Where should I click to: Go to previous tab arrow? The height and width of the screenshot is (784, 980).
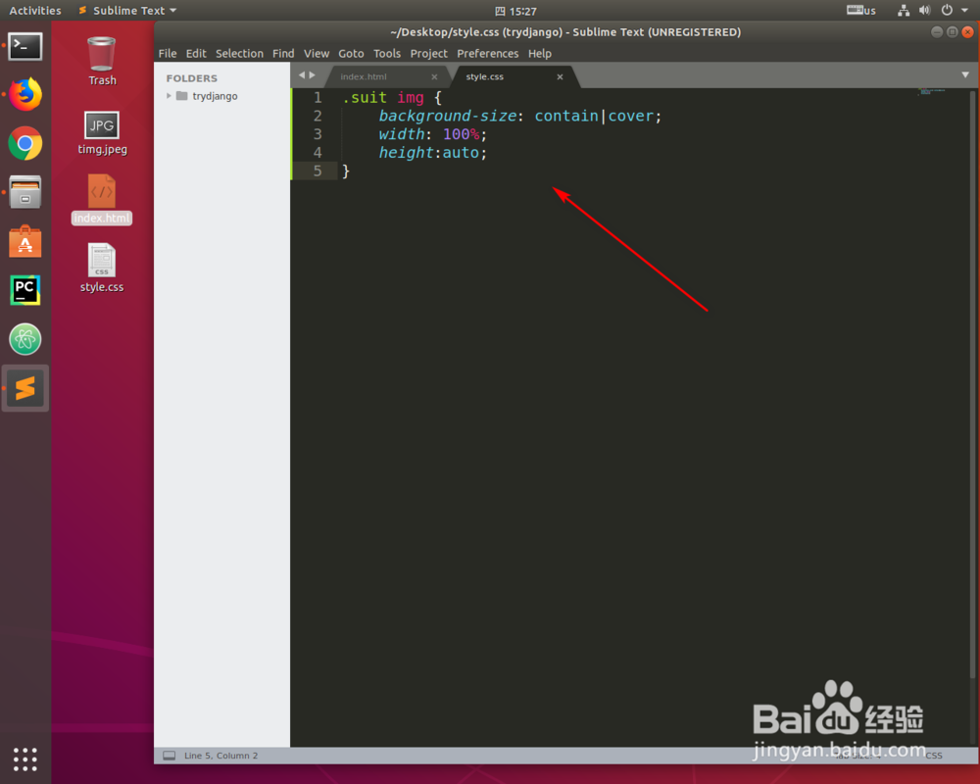(302, 75)
